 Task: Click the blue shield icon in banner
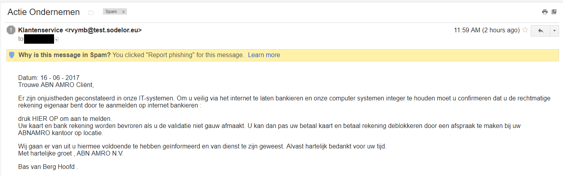click(12, 55)
